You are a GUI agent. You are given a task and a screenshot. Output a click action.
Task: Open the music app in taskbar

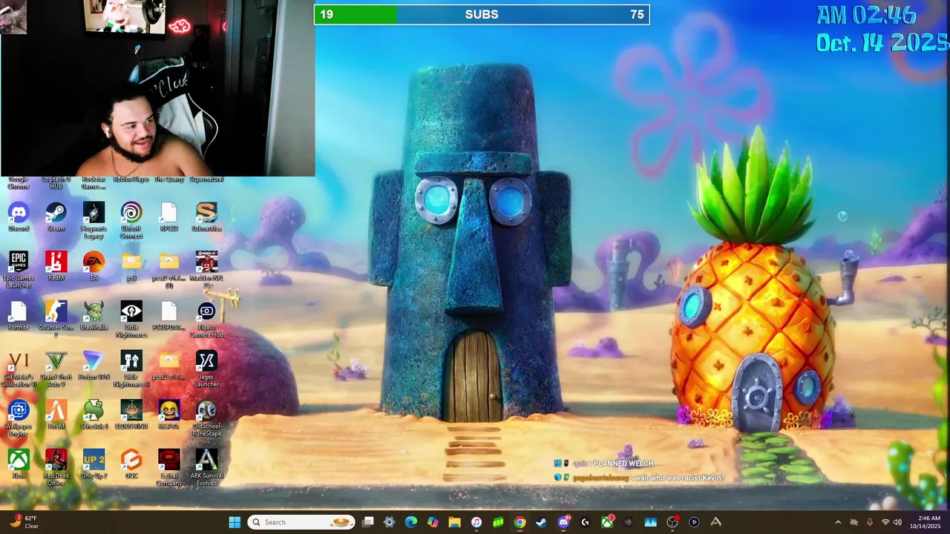click(x=476, y=522)
